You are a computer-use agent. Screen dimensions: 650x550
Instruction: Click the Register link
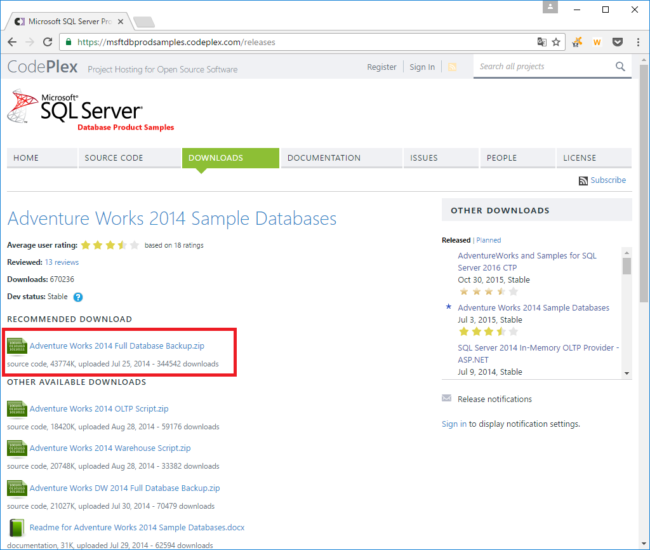click(x=381, y=67)
